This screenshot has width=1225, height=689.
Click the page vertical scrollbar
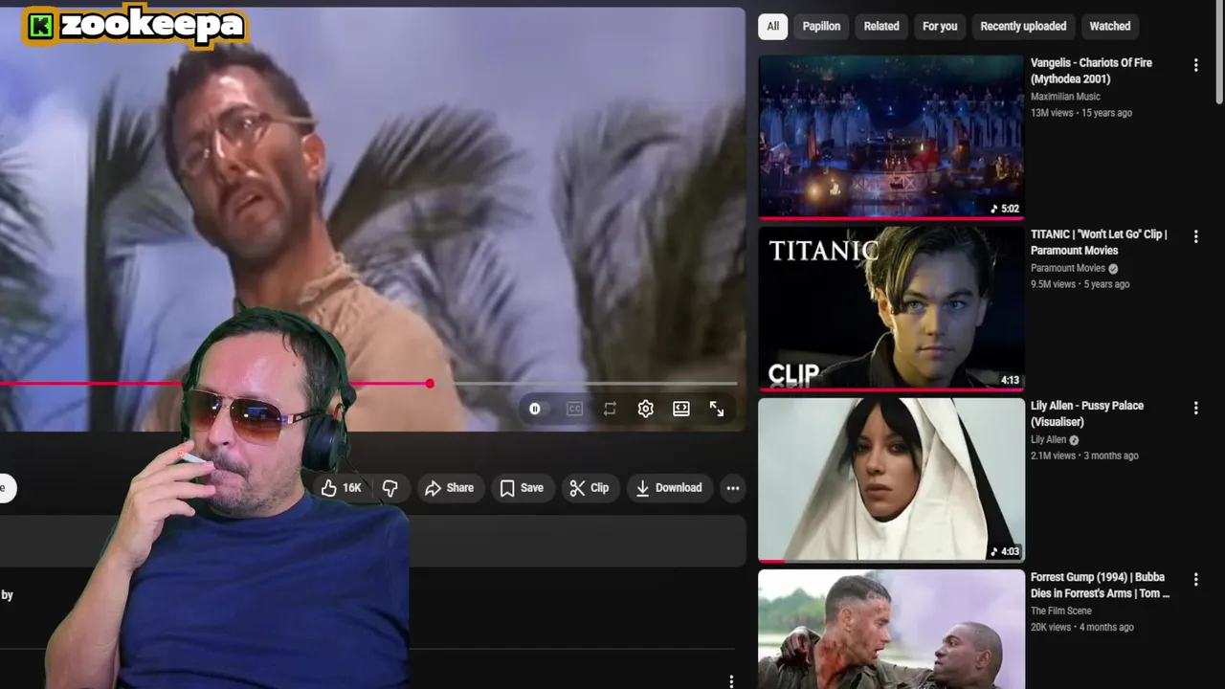pos(1219,53)
